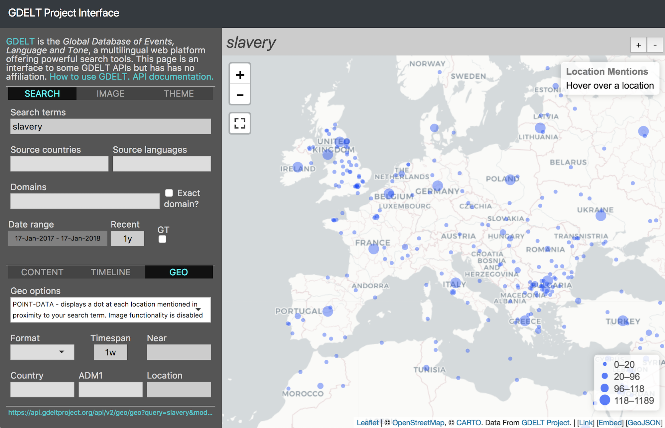Open the Geo options dropdown
The height and width of the screenshot is (428, 665).
point(110,310)
